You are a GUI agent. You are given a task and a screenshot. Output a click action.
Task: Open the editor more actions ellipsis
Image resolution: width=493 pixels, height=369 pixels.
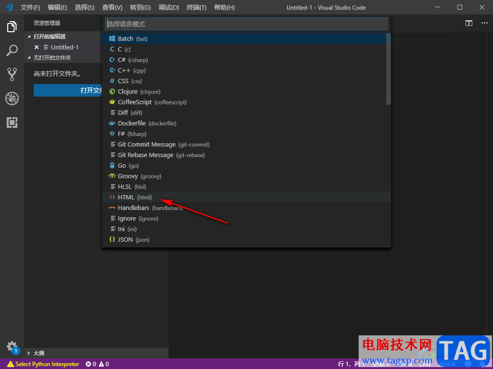click(484, 23)
